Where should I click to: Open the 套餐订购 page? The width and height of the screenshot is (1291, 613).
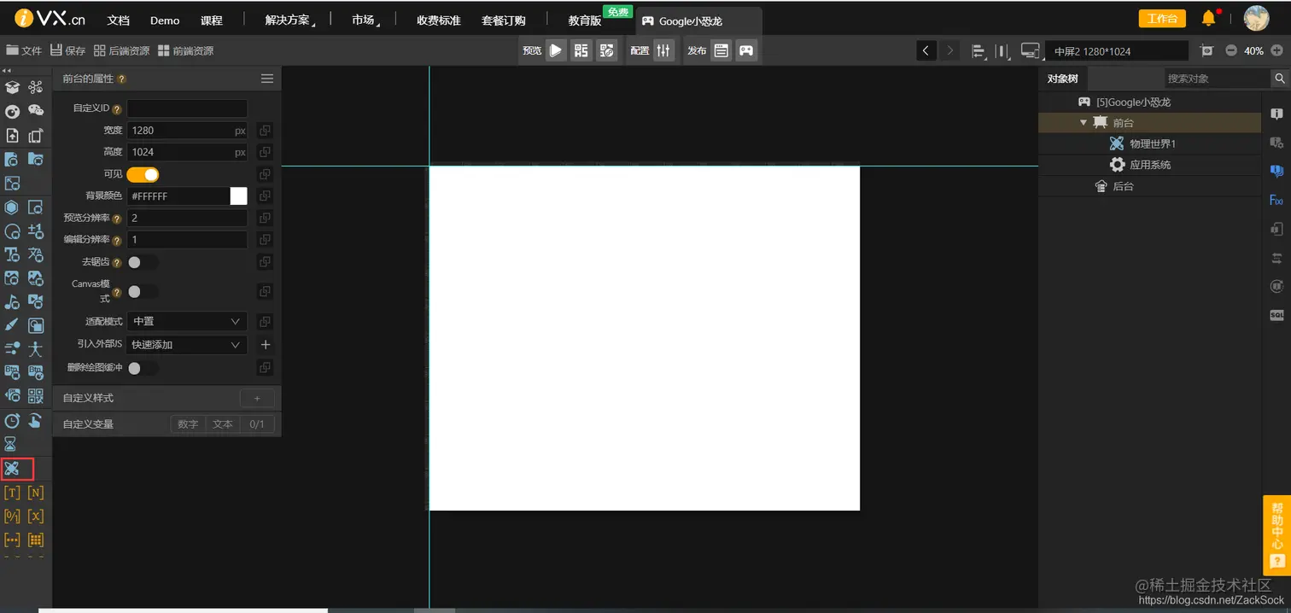tap(504, 20)
